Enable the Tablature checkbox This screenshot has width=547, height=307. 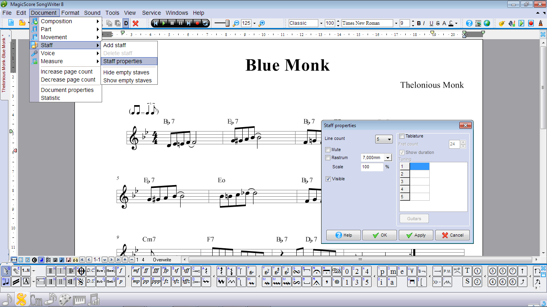click(x=402, y=136)
